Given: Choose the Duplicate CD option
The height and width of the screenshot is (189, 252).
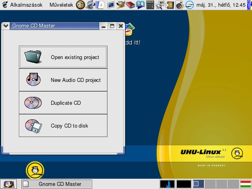Looking at the screenshot, I should (63, 103).
